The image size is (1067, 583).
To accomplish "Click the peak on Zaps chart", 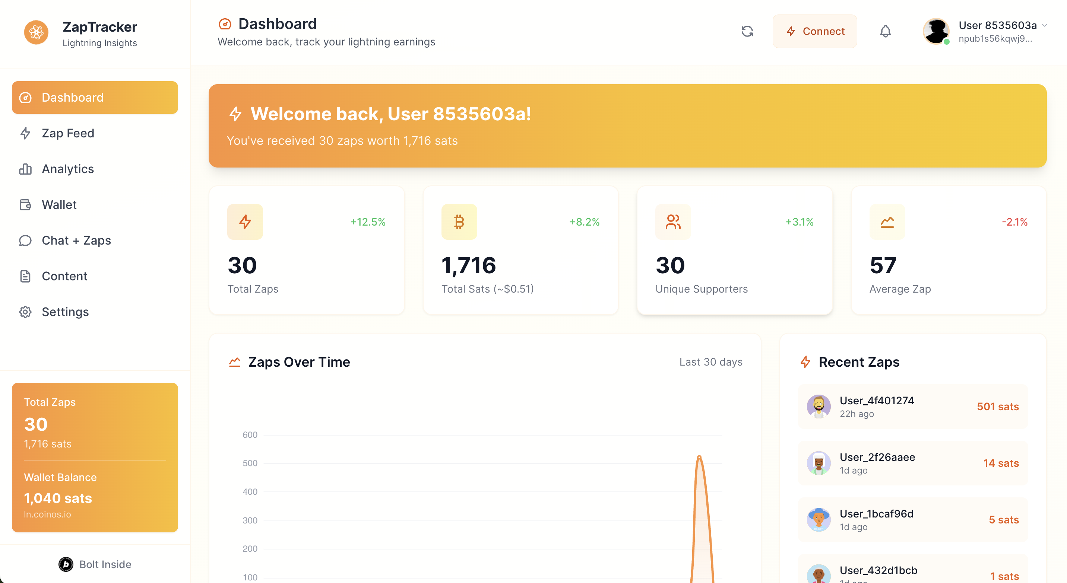I will (x=699, y=457).
